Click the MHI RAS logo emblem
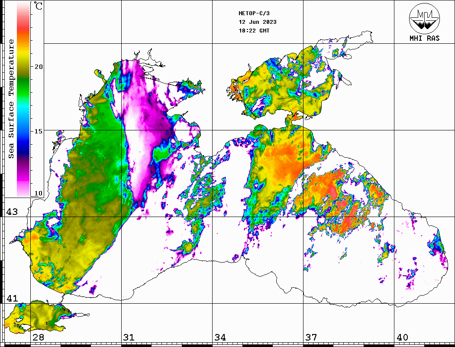 click(x=424, y=18)
